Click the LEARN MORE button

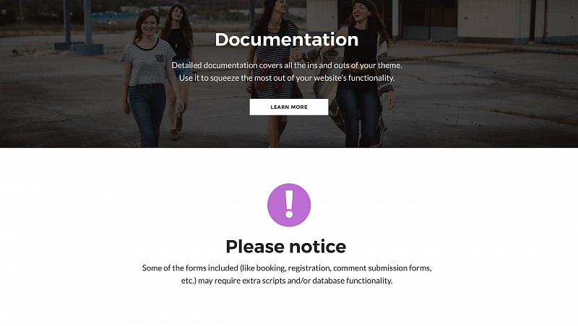(x=288, y=107)
